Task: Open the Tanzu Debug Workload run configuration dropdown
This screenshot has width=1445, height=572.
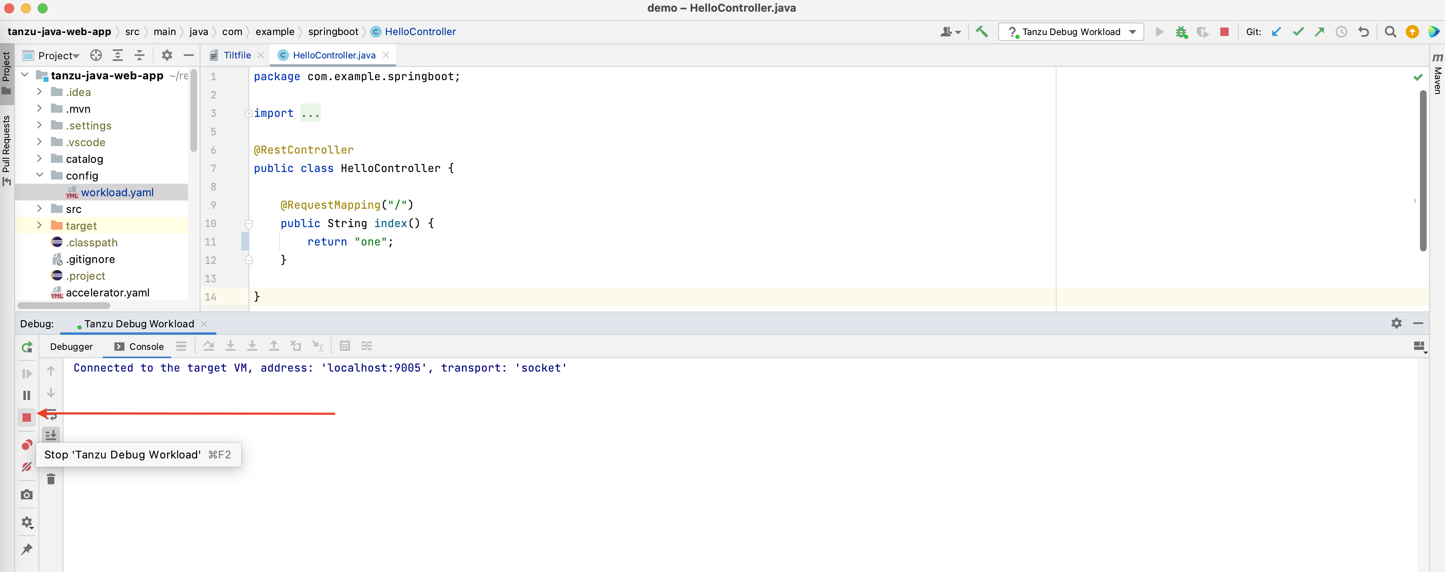Action: pyautogui.click(x=1071, y=32)
